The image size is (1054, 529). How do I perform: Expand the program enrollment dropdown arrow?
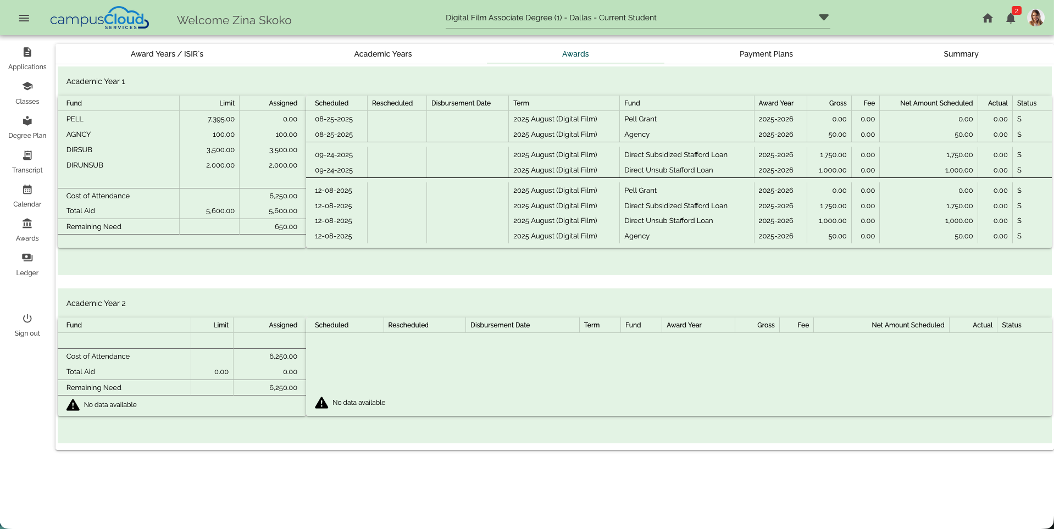pos(823,18)
